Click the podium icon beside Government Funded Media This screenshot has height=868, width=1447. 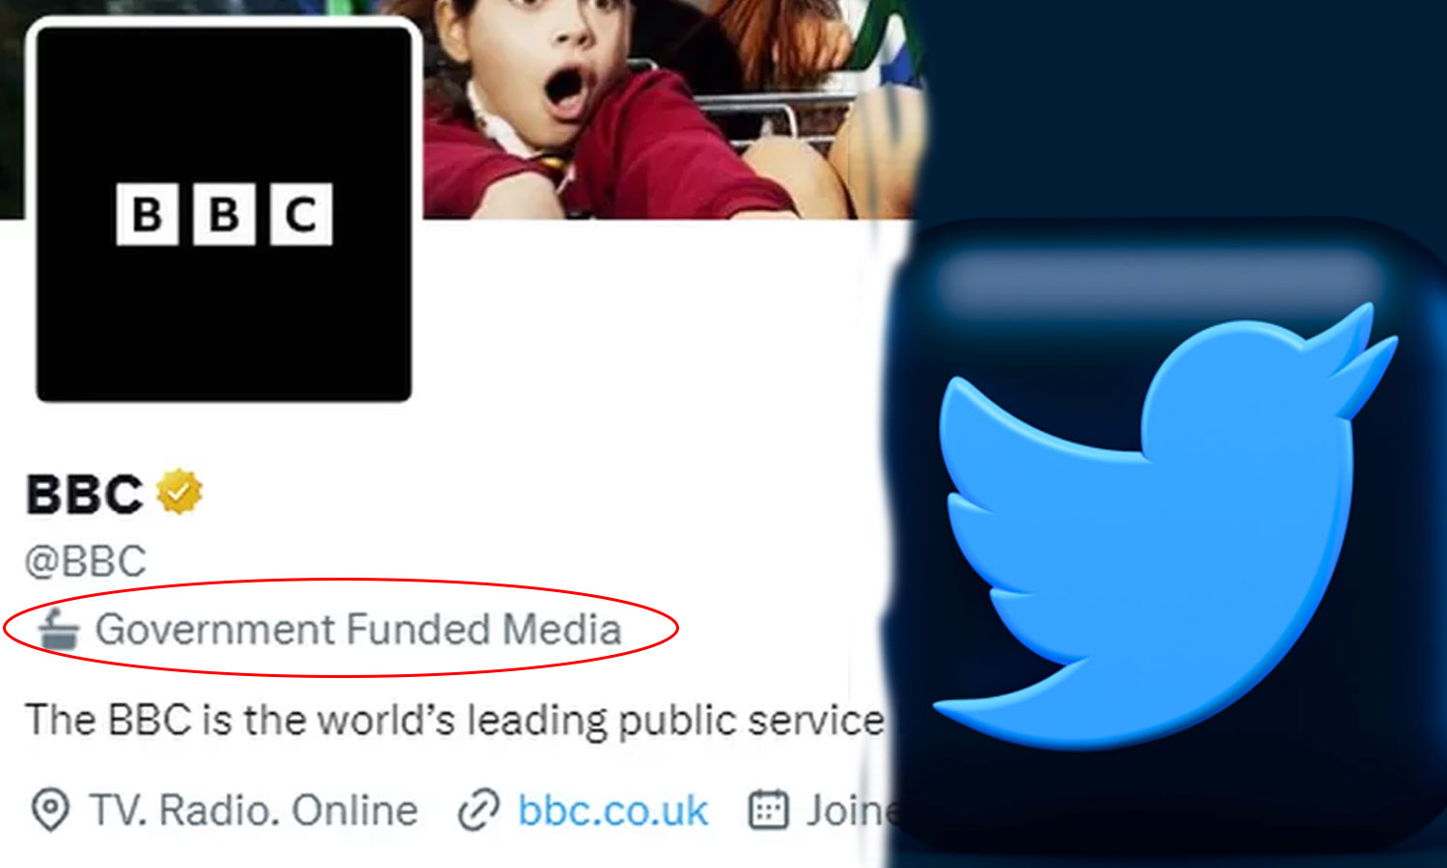[x=59, y=630]
